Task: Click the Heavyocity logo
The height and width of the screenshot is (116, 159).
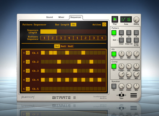Action: pos(28,97)
